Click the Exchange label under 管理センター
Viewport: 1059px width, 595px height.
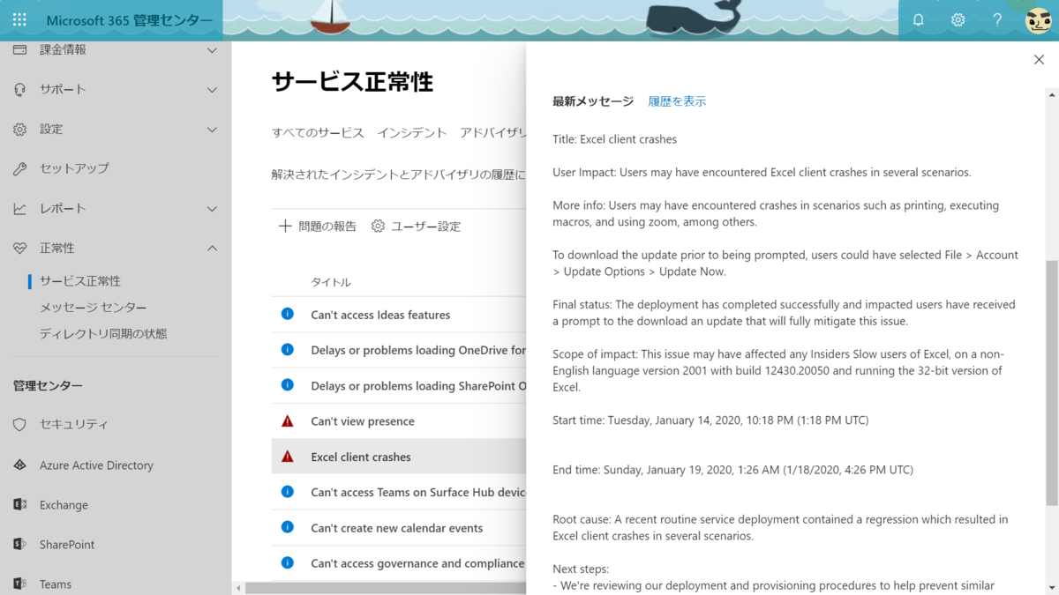64,505
